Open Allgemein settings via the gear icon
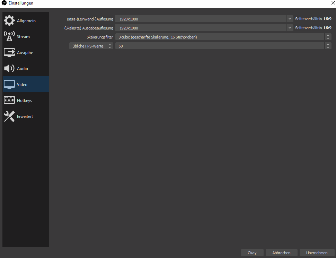This screenshot has height=258, width=336. 9,20
